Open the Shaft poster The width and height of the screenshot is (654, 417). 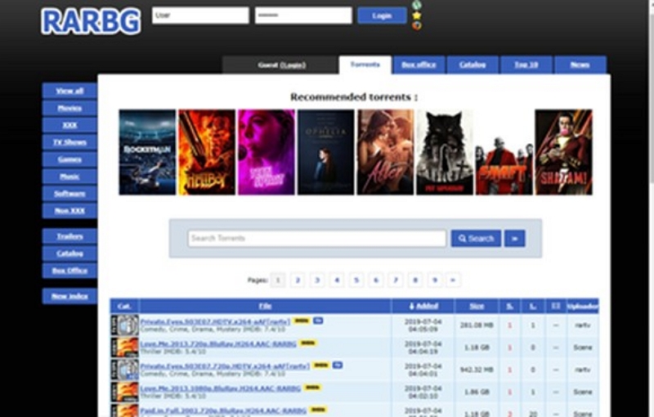(x=504, y=152)
